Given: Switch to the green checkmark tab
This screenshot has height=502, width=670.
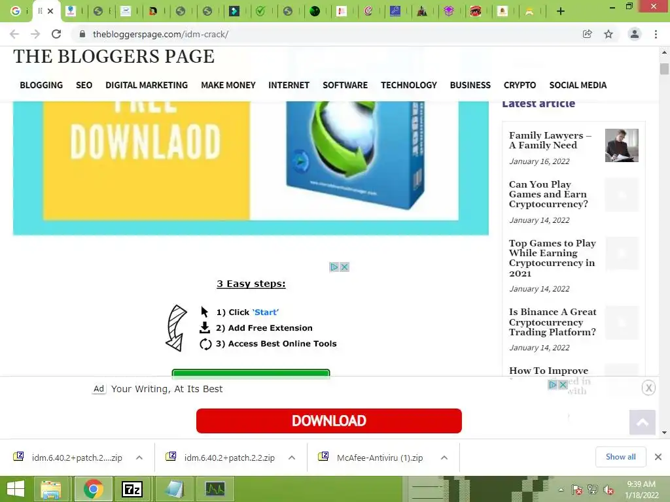Looking at the screenshot, I should pos(260,11).
